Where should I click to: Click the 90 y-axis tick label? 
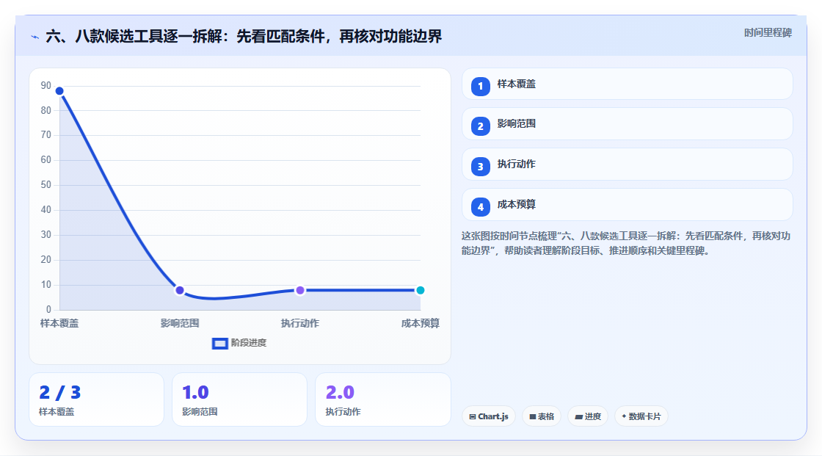coord(46,85)
